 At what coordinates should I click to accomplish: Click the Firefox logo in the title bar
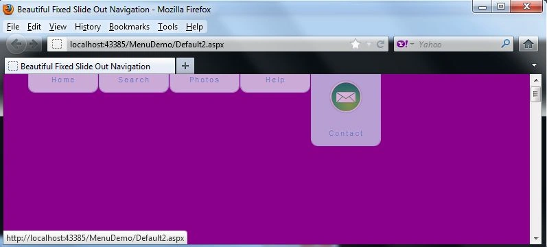click(8, 10)
